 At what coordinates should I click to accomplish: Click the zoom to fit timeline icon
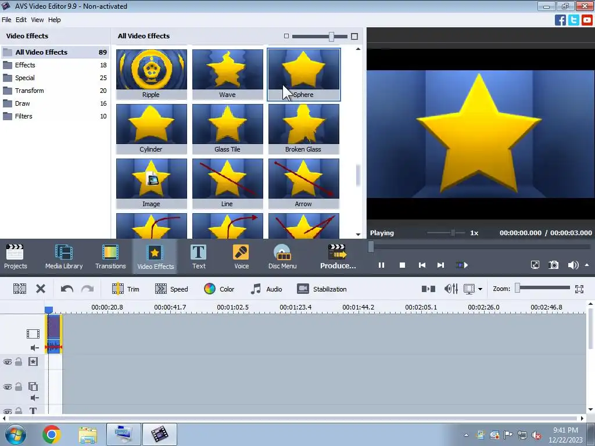[x=579, y=289]
